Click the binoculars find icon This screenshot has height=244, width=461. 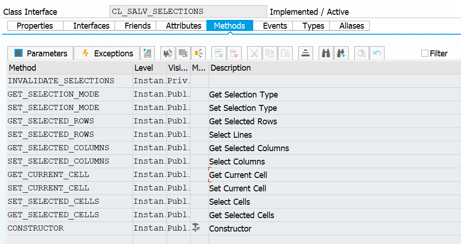(x=326, y=53)
